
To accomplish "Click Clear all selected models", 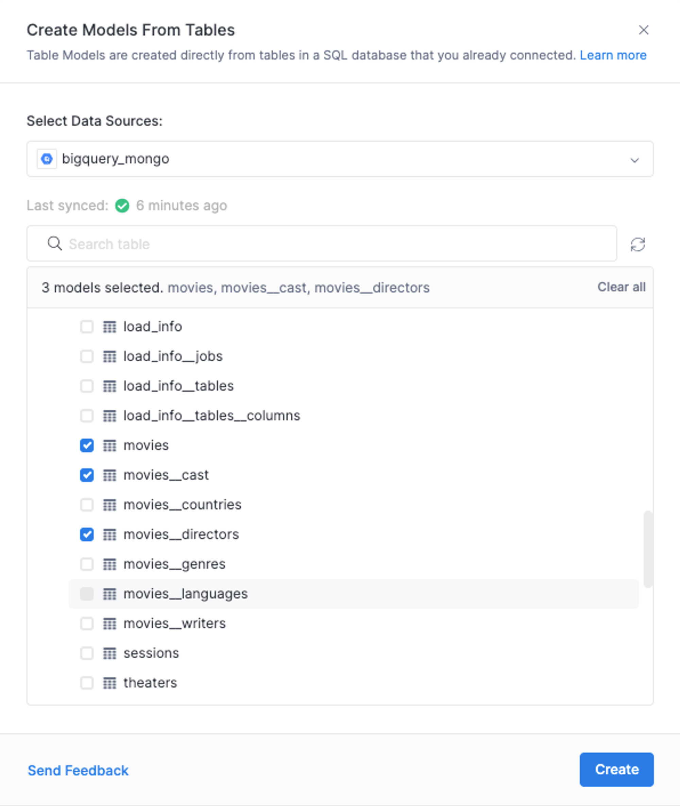I will click(x=622, y=287).
